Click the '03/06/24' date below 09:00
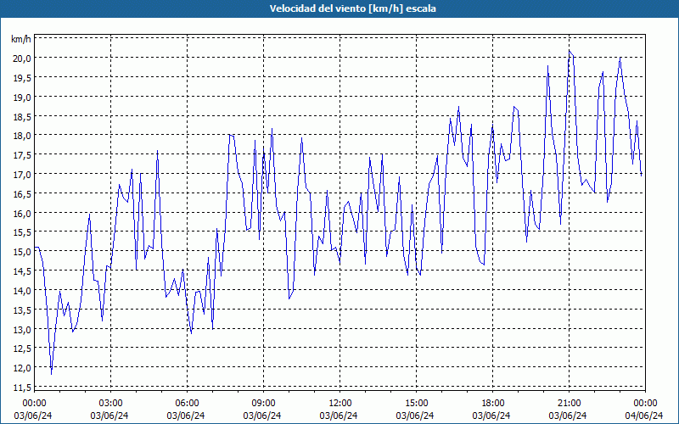Screen dimensions: 679x424 tap(262, 416)
